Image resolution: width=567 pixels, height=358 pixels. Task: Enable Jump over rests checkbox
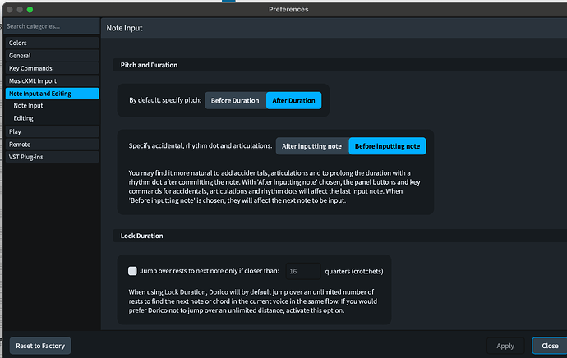132,270
